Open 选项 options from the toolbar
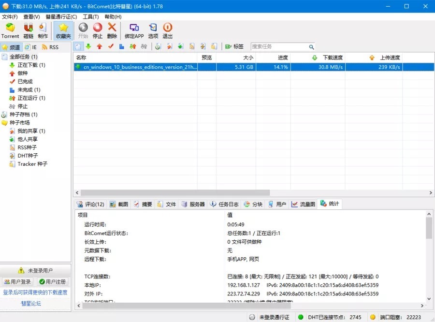 (x=153, y=30)
